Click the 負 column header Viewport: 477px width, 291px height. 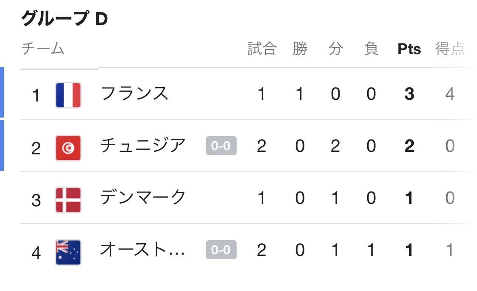(x=371, y=49)
